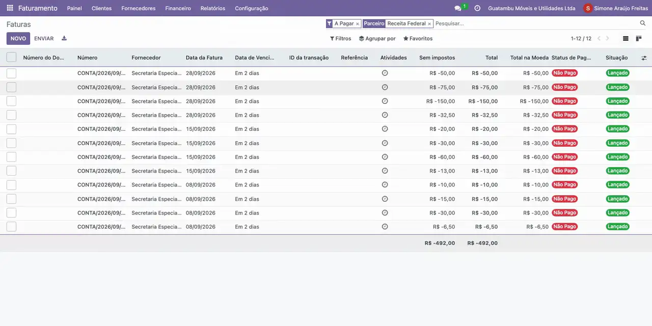
Task: Open the Favoritos dropdown
Action: [x=418, y=39]
